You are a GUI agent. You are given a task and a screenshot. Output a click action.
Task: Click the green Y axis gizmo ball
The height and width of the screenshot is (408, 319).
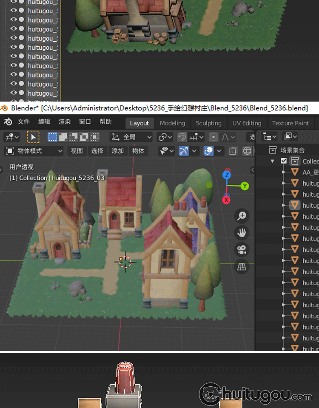tap(245, 186)
